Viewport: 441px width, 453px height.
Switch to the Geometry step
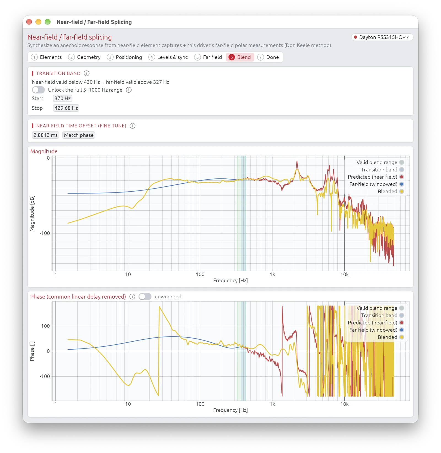pos(85,57)
